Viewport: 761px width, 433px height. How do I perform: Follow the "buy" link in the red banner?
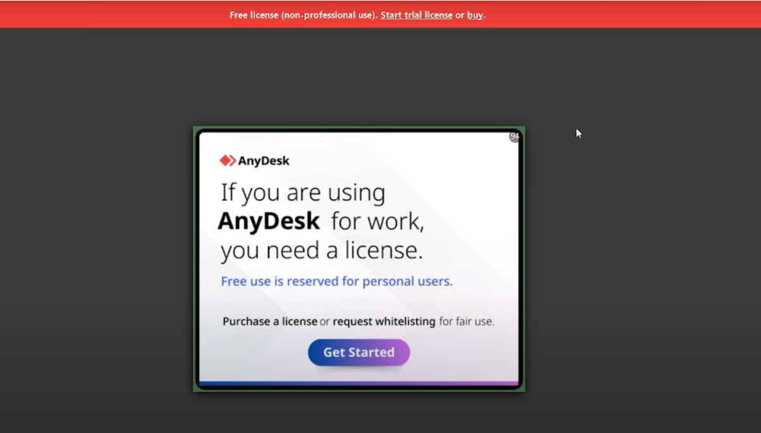point(475,15)
